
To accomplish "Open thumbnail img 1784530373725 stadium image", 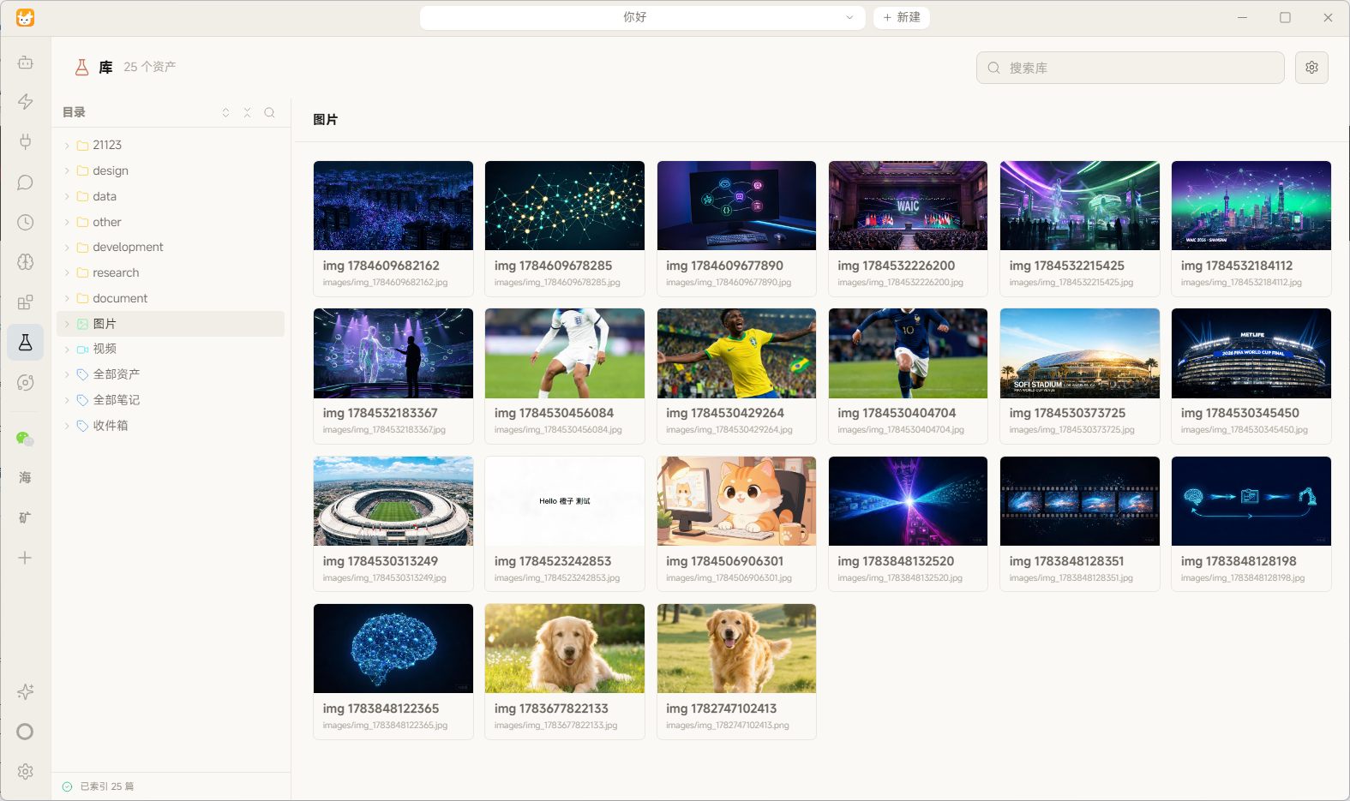I will pyautogui.click(x=1080, y=353).
